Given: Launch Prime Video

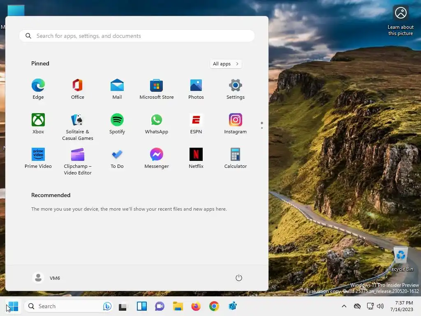Looking at the screenshot, I should pyautogui.click(x=38, y=158).
